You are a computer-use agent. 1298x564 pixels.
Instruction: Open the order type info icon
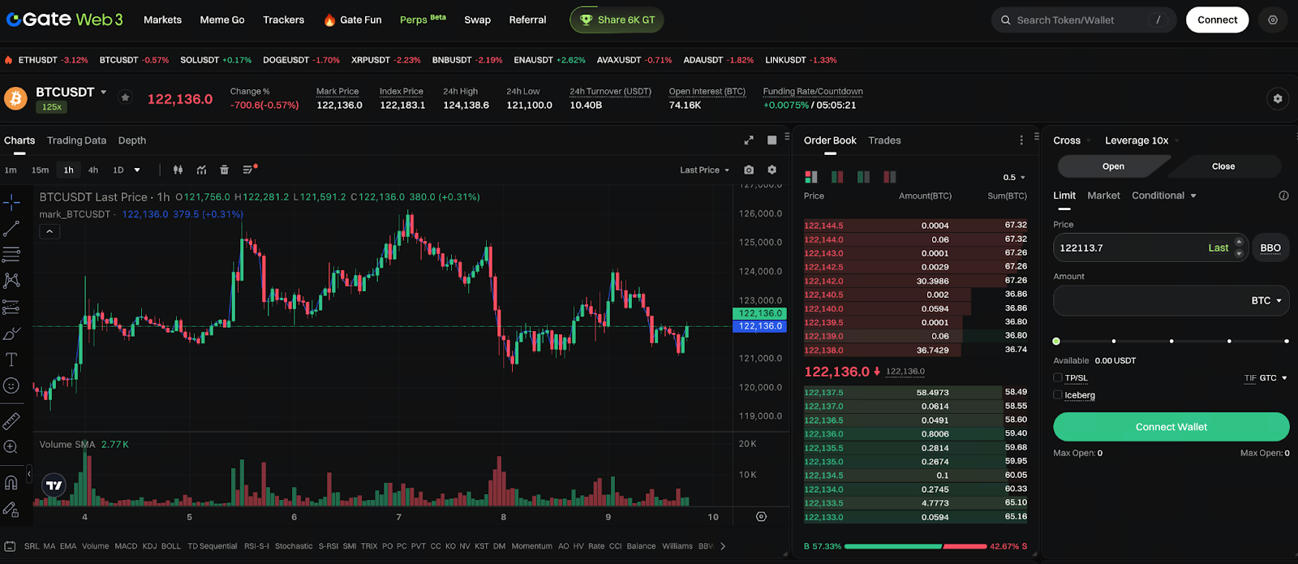tap(1283, 196)
